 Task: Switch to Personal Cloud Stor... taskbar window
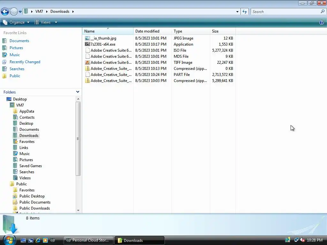pyautogui.click(x=88, y=240)
